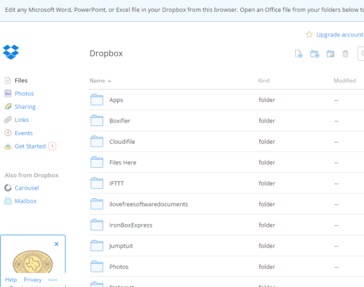Image resolution: width=364 pixels, height=287 pixels.
Task: Click the Events sidebar clock icon
Action: 8,133
